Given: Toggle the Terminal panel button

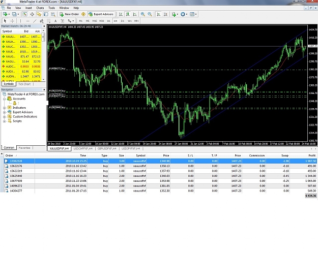Looking at the screenshot, I should coord(46,14).
